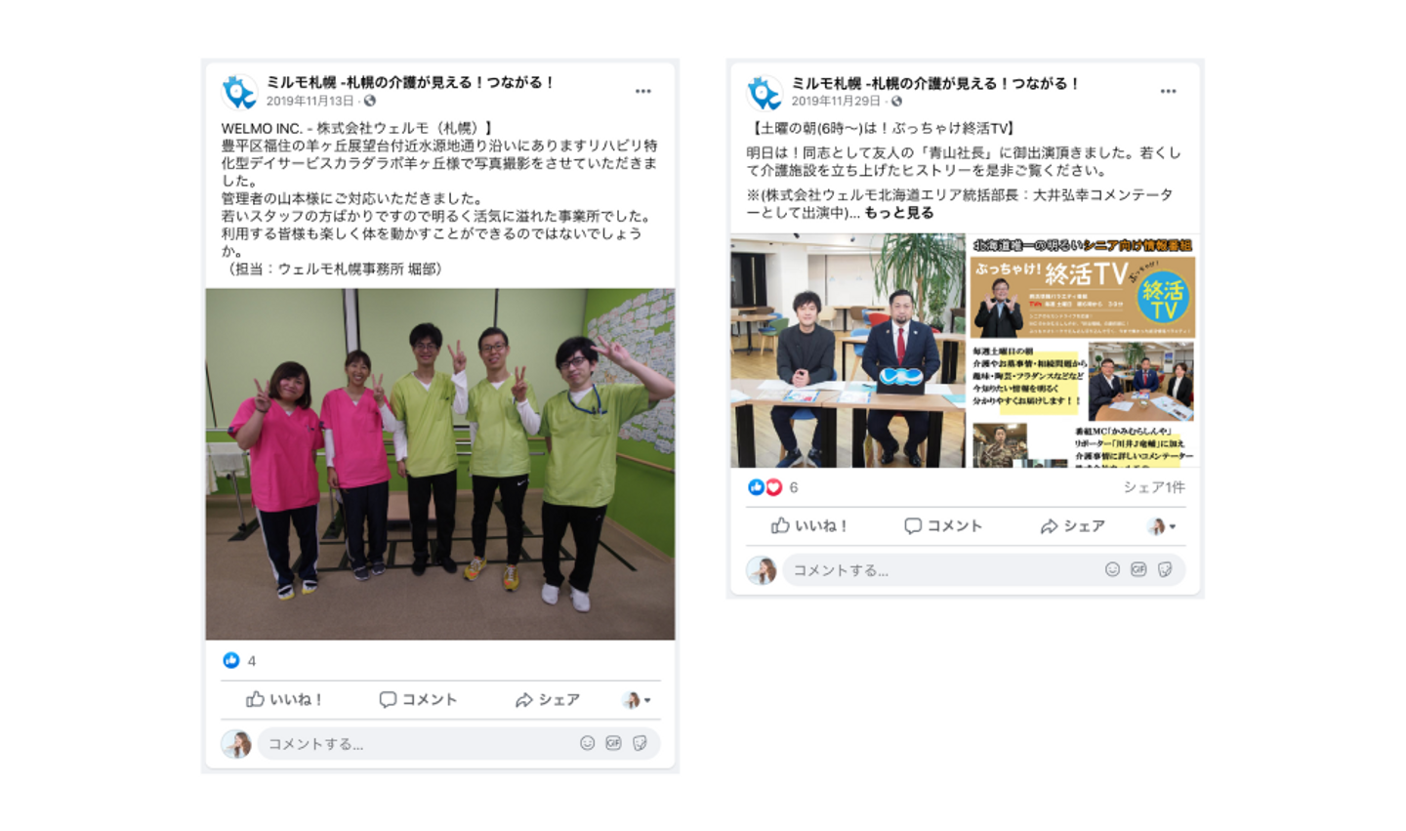Click the GIF icon in the right comment box
The image size is (1406, 831).
tap(1138, 569)
